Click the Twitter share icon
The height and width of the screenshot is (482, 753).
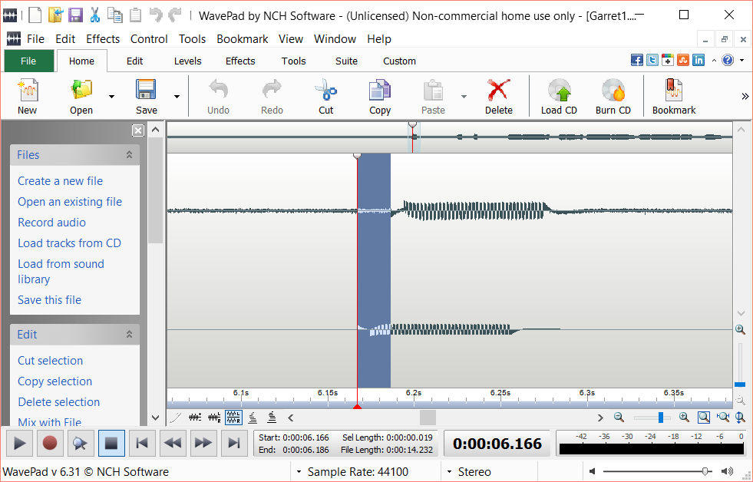pos(652,60)
